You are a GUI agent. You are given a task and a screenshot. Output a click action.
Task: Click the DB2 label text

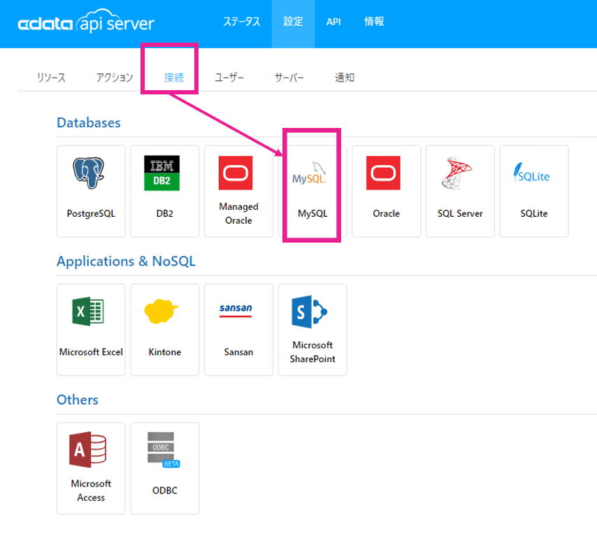pos(165,213)
